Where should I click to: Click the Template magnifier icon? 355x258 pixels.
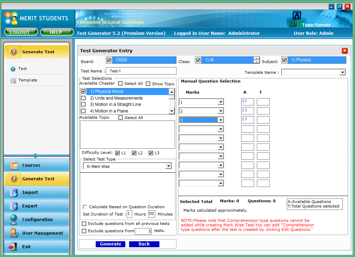[x=13, y=80]
